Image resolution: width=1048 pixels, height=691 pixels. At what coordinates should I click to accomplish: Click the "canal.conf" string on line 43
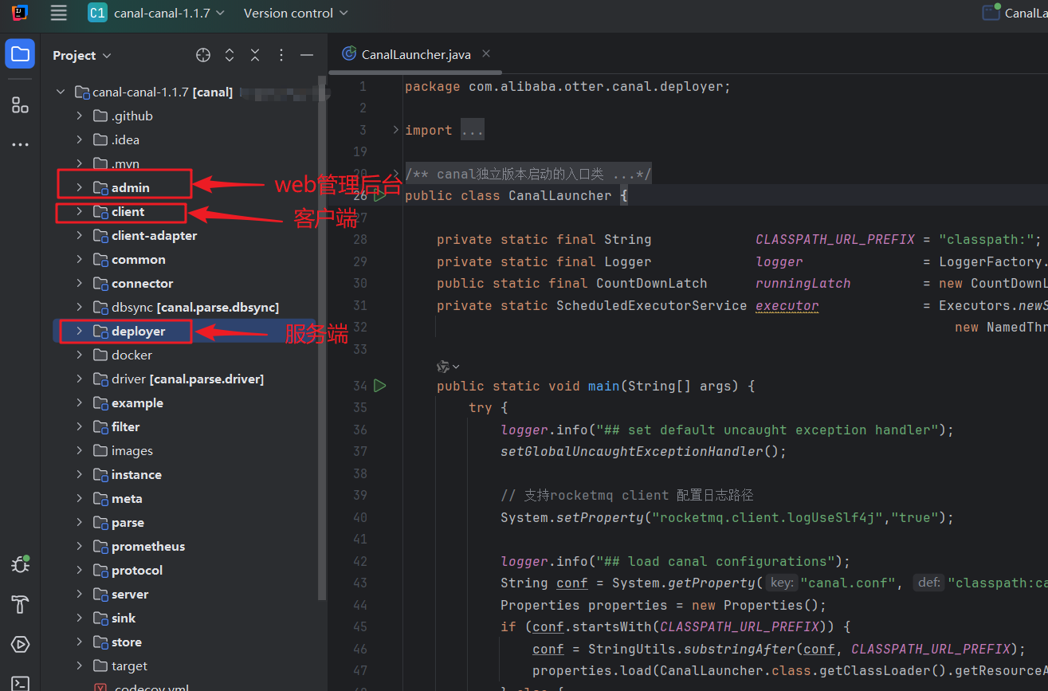pyautogui.click(x=848, y=583)
